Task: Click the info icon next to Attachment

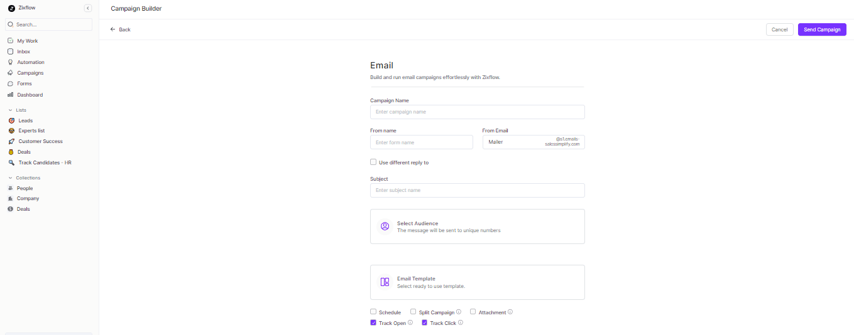Action: click(x=510, y=312)
